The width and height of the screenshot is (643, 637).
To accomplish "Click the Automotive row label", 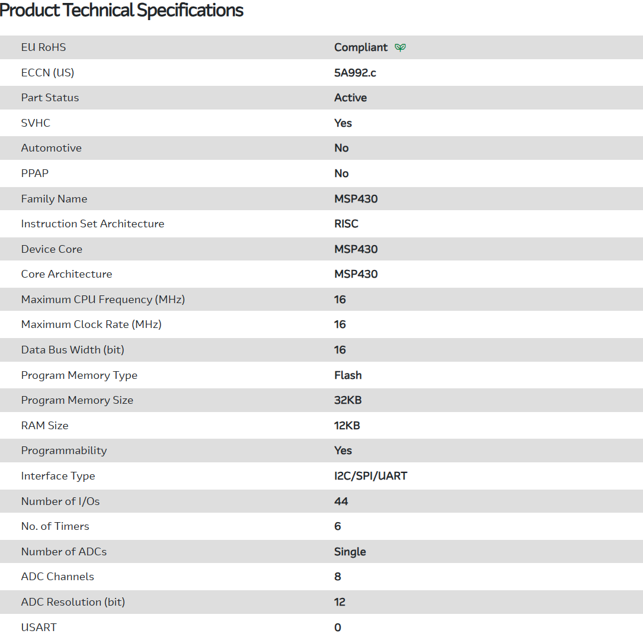I will [x=51, y=148].
